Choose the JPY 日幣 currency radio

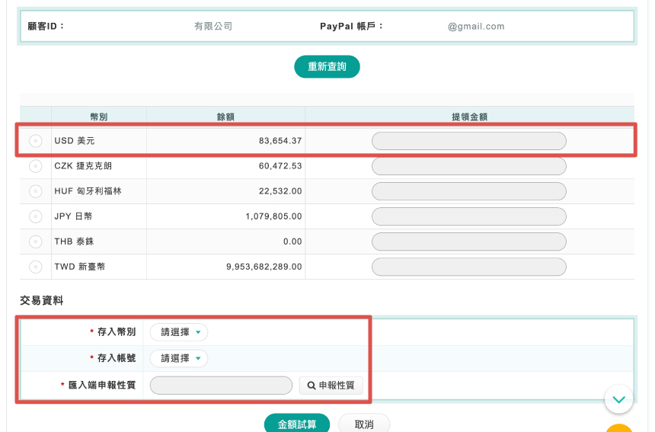[36, 216]
